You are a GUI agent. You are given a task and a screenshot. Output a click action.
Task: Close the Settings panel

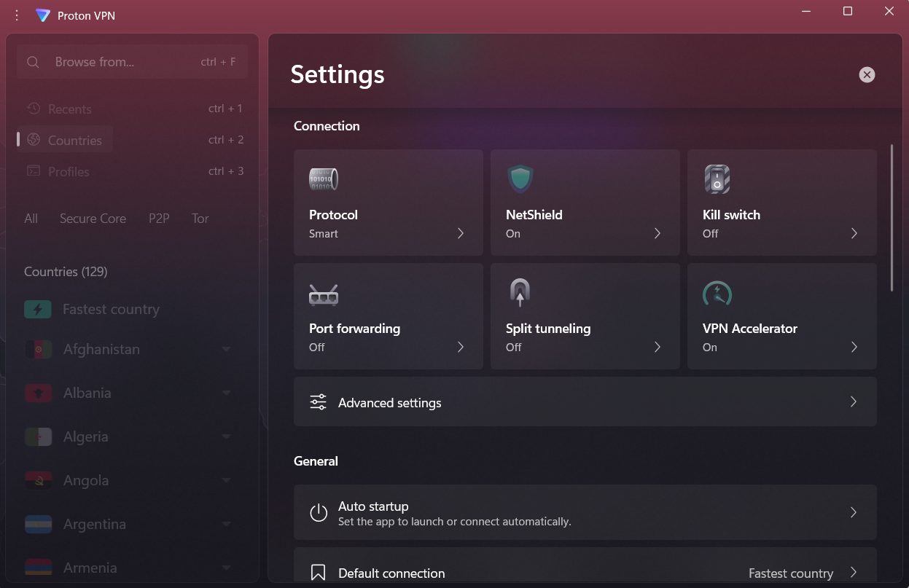pyautogui.click(x=867, y=74)
